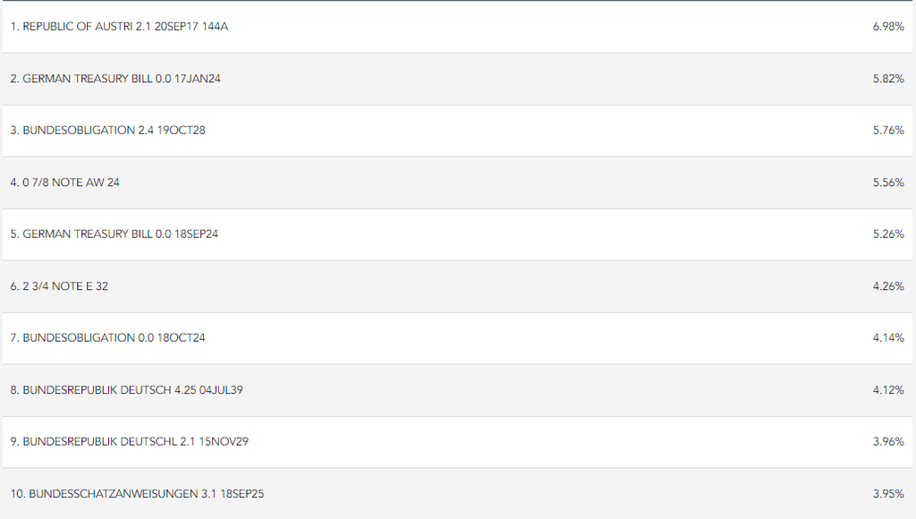Click Bundesobligation 2.4 19OCT28 holding name
The width and height of the screenshot is (916, 519).
(x=108, y=131)
